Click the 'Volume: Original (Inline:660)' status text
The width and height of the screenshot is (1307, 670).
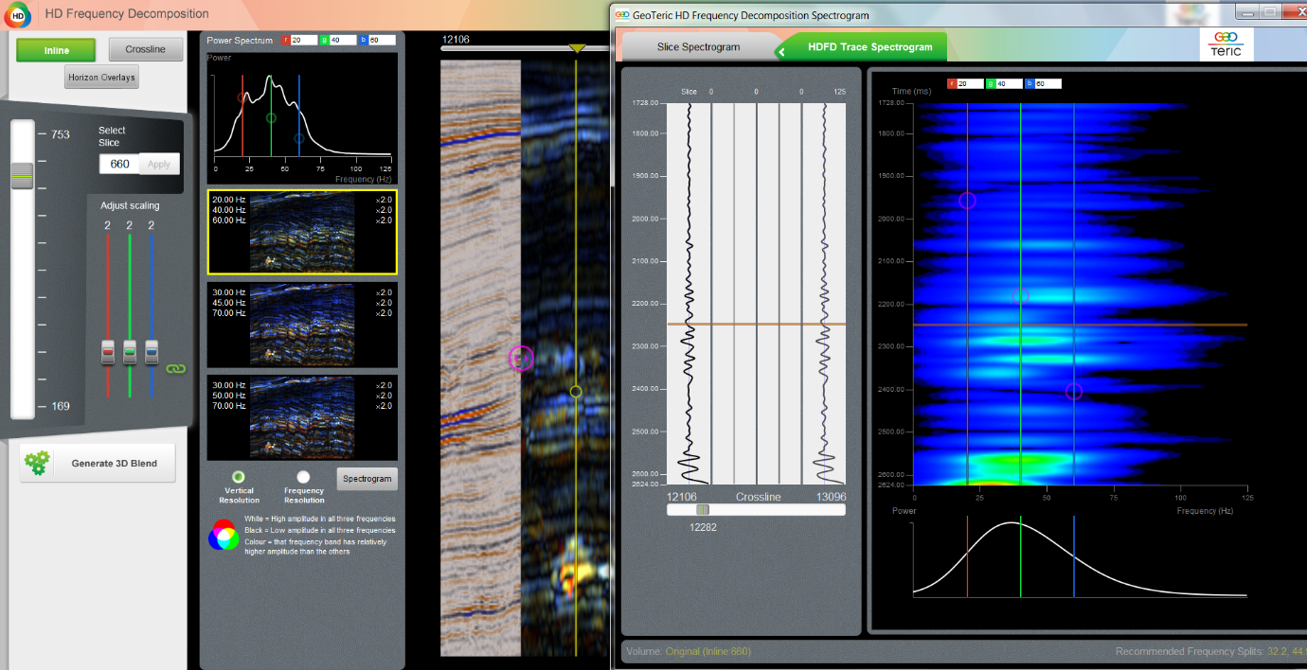coord(689,651)
